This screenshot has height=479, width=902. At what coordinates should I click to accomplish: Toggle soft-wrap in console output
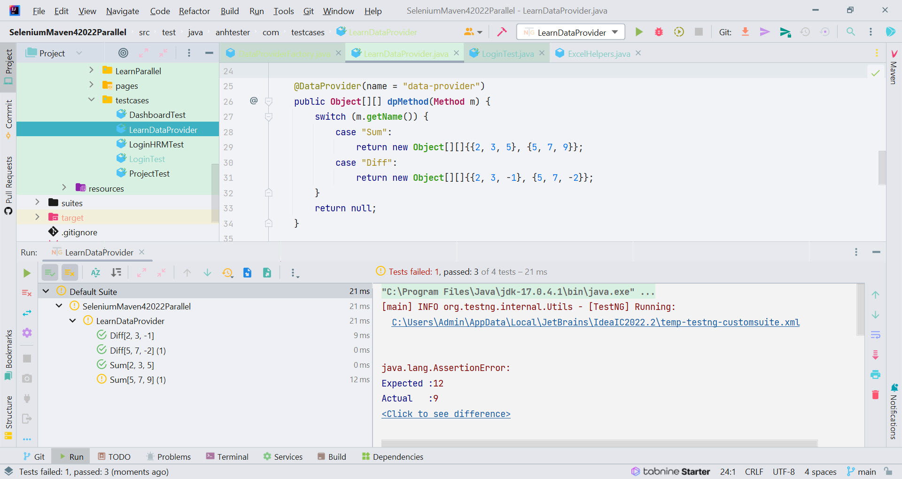pyautogui.click(x=875, y=335)
